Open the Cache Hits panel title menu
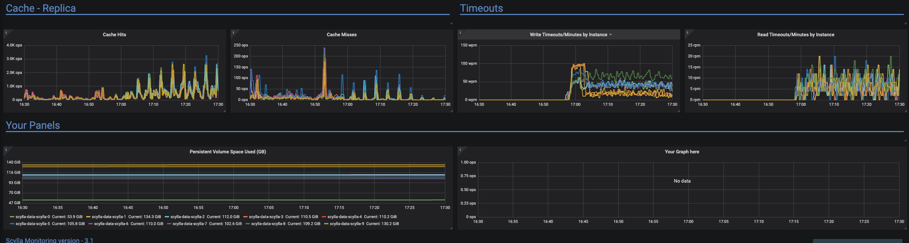This screenshot has height=243, width=909. (x=114, y=35)
